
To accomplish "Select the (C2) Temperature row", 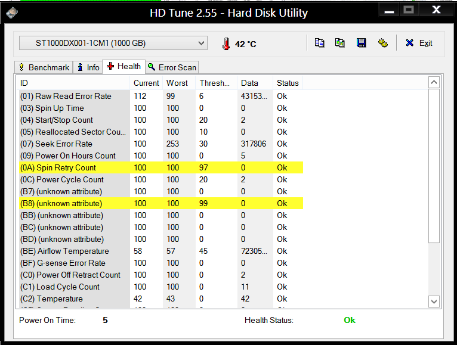I will pos(161,299).
